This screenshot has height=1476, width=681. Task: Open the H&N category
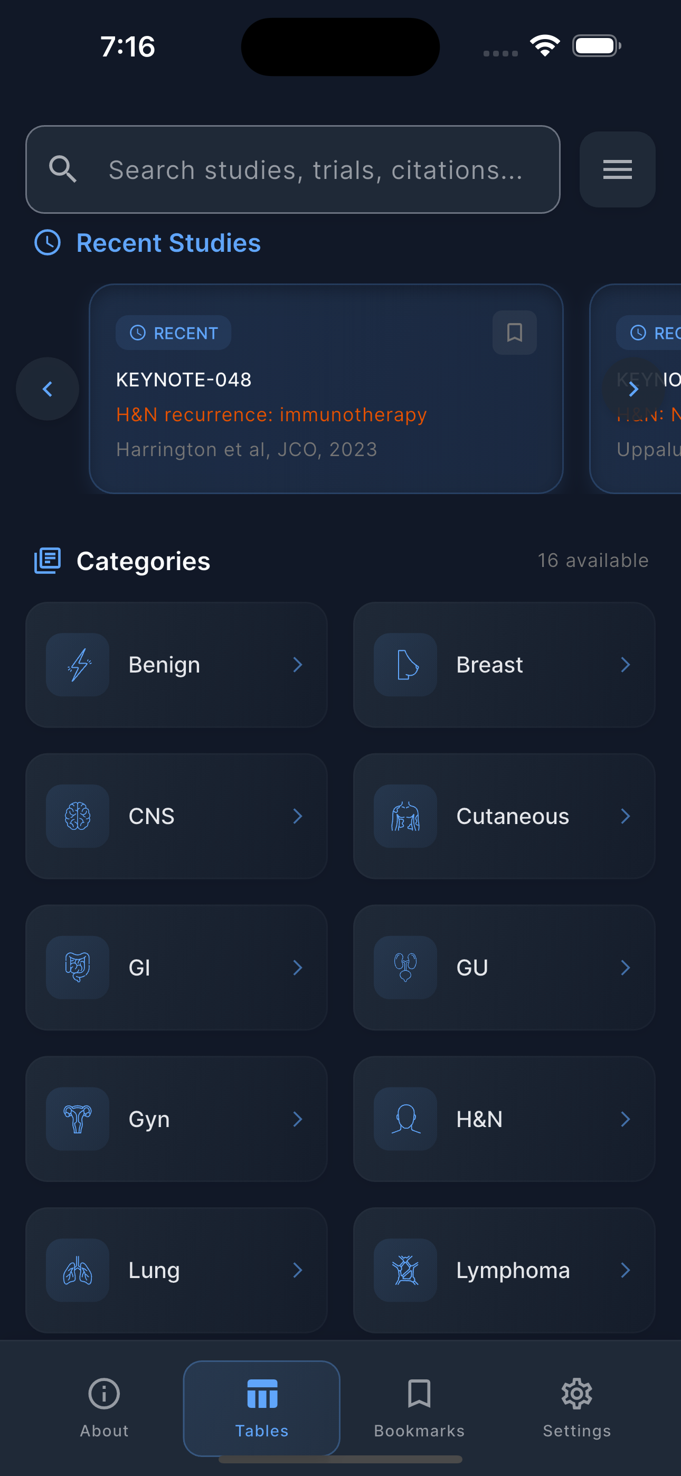point(504,1119)
